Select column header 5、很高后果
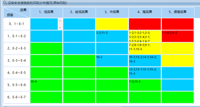The image size is (200, 107). (x=178, y=12)
